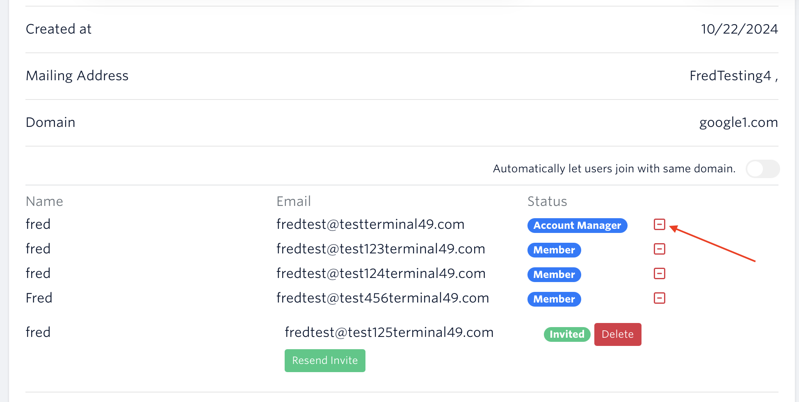Image resolution: width=799 pixels, height=402 pixels.
Task: Click remove icon beside Account Manager badge
Action: (x=659, y=224)
